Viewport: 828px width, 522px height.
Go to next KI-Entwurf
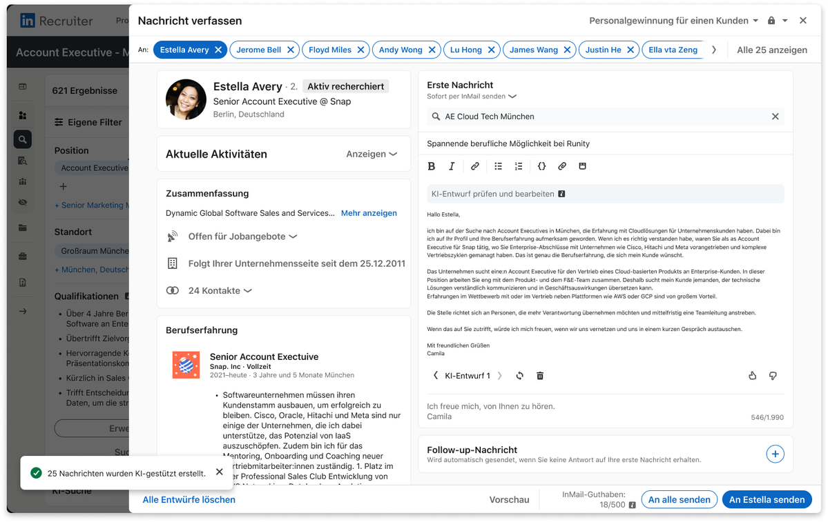499,375
